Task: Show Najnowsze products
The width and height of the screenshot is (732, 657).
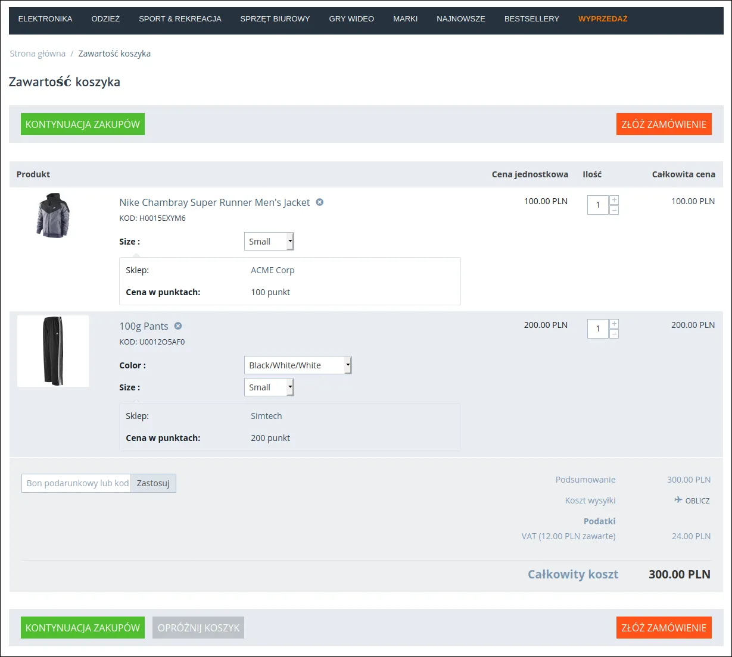Action: 461,19
